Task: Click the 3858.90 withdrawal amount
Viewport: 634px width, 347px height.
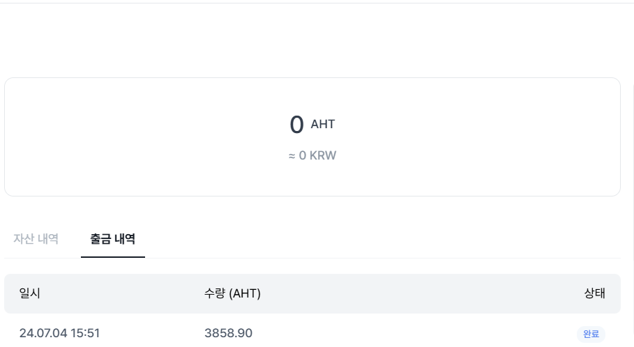Action: (x=228, y=333)
